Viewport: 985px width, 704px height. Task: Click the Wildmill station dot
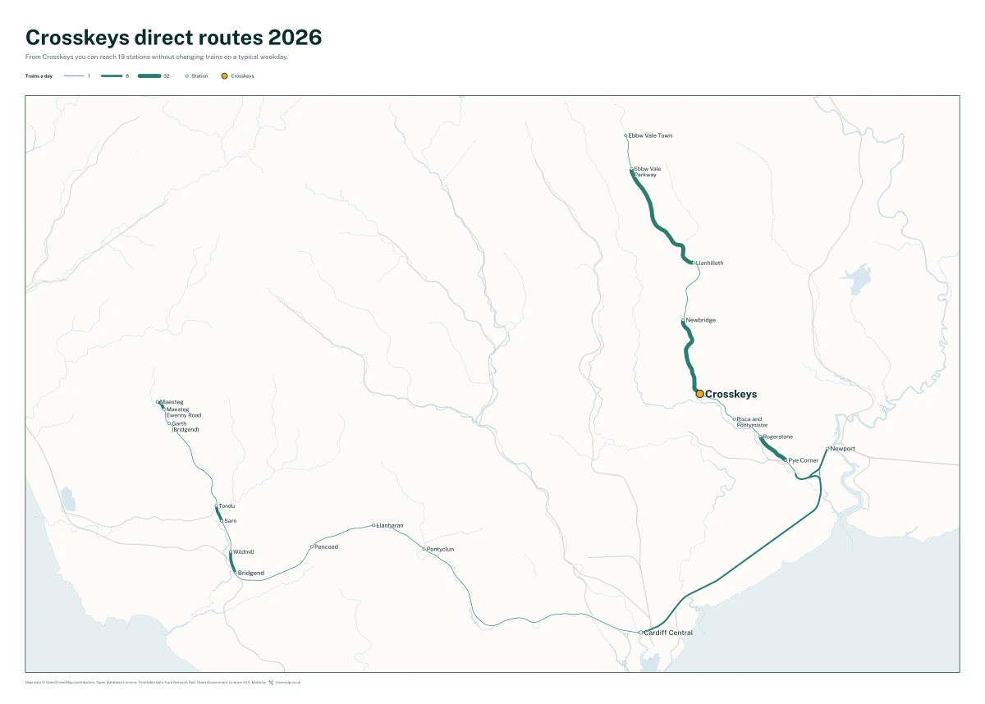(x=231, y=552)
